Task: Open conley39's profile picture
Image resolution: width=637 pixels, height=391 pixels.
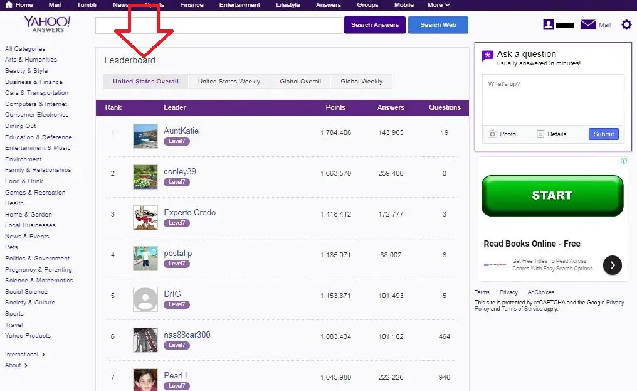Action: (x=145, y=176)
